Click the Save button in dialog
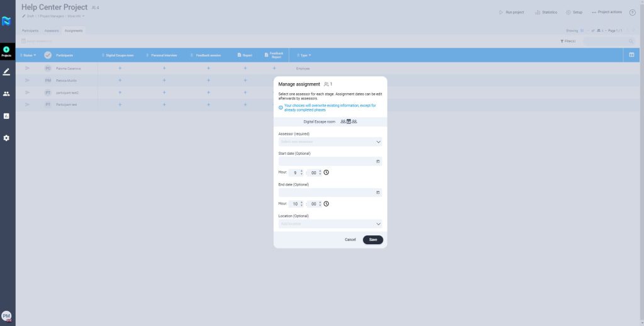 point(373,240)
